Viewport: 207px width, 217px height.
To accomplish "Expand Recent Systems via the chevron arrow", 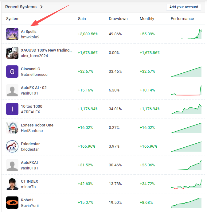I will coord(41,7).
